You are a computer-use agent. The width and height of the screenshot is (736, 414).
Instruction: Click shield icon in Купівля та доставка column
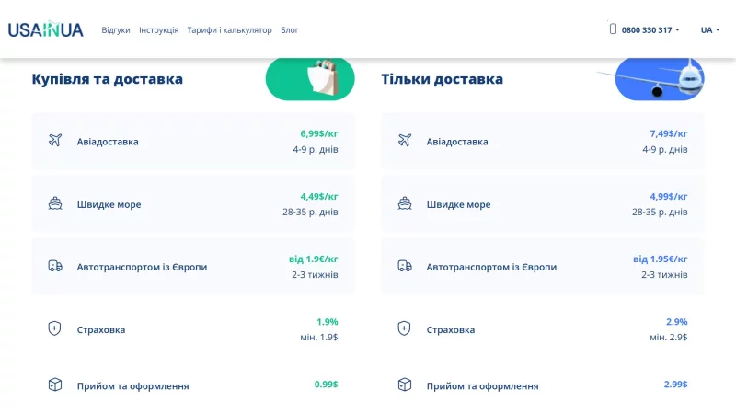(54, 328)
